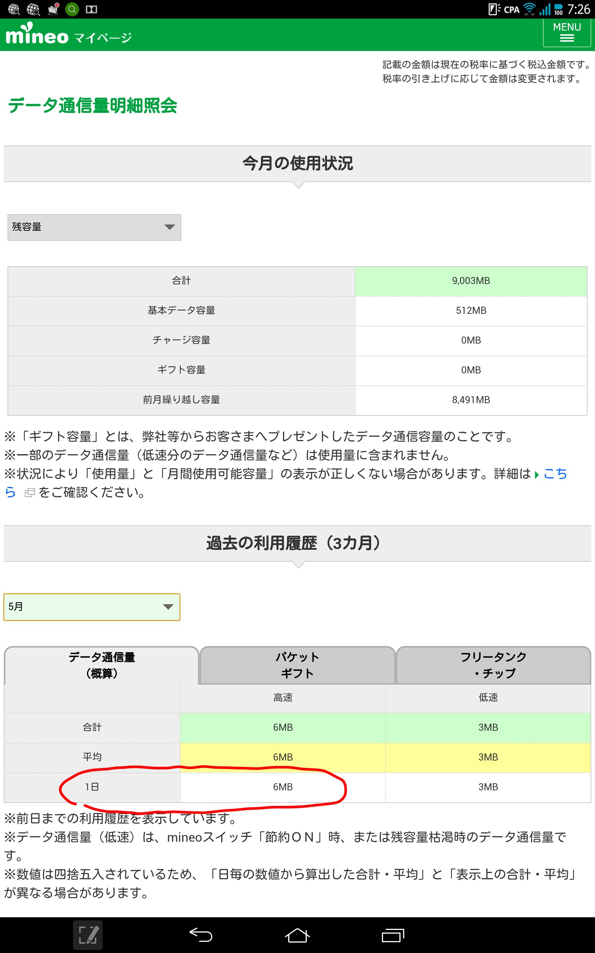This screenshot has height=953, width=595.
Task: Collapse the 今月の使用状況 section header
Action: click(x=297, y=163)
